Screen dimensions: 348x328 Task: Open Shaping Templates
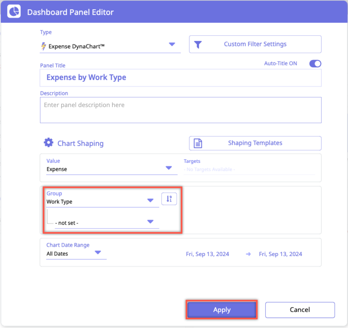tap(255, 143)
